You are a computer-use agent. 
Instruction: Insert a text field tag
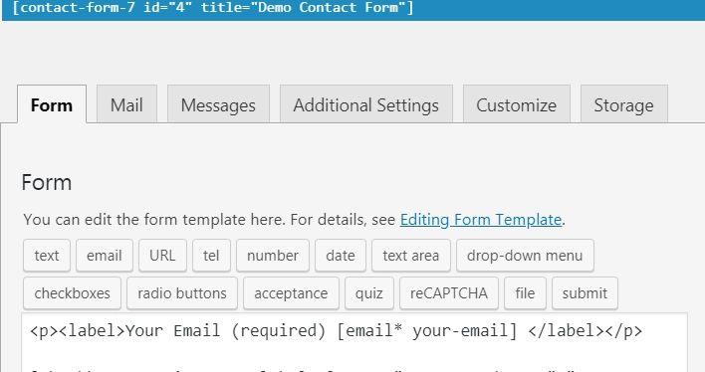(47, 256)
